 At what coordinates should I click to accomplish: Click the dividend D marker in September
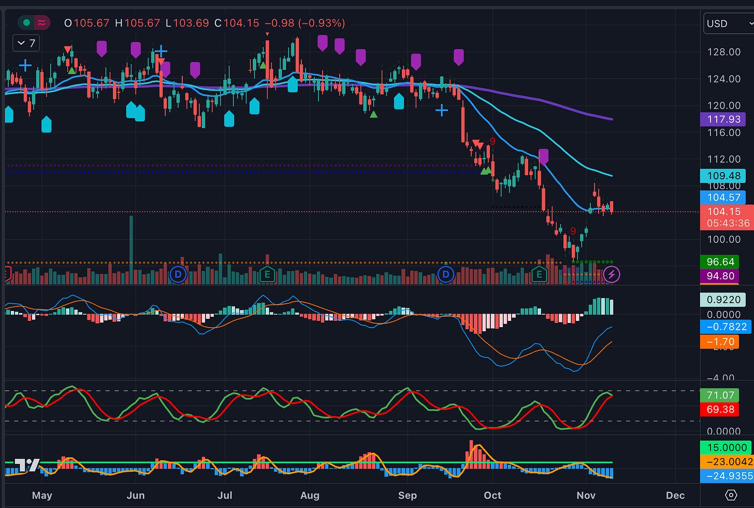[x=446, y=274]
